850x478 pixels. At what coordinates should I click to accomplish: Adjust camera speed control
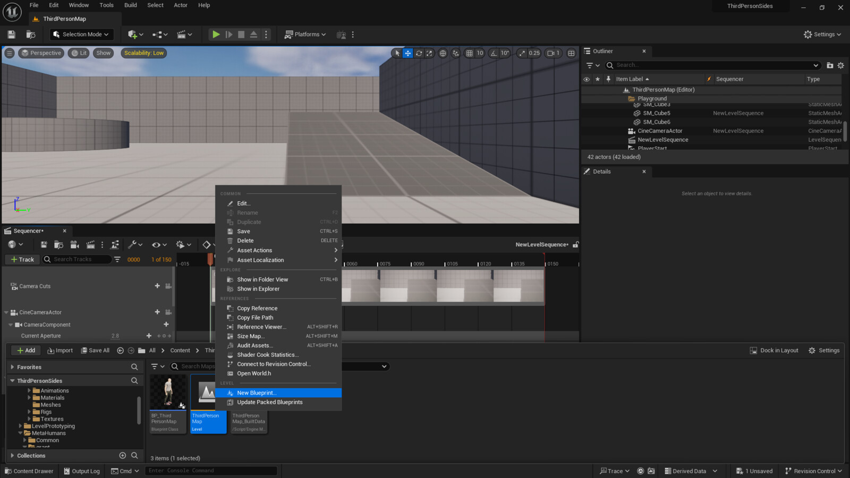(554, 53)
